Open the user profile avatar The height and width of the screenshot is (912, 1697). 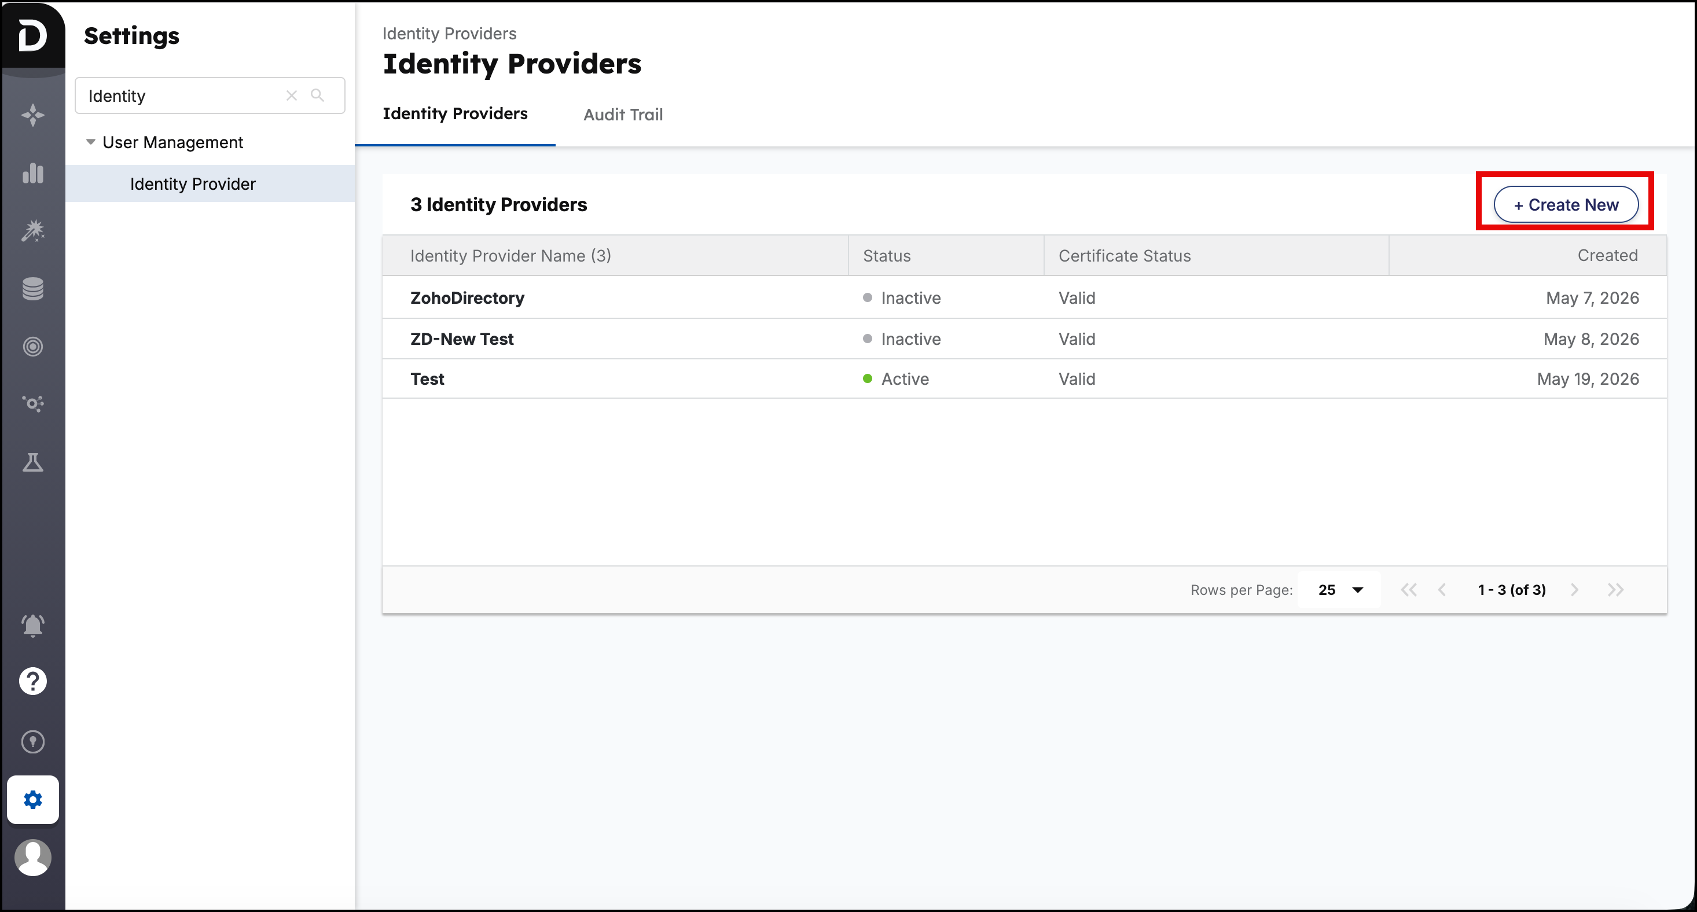[32, 858]
